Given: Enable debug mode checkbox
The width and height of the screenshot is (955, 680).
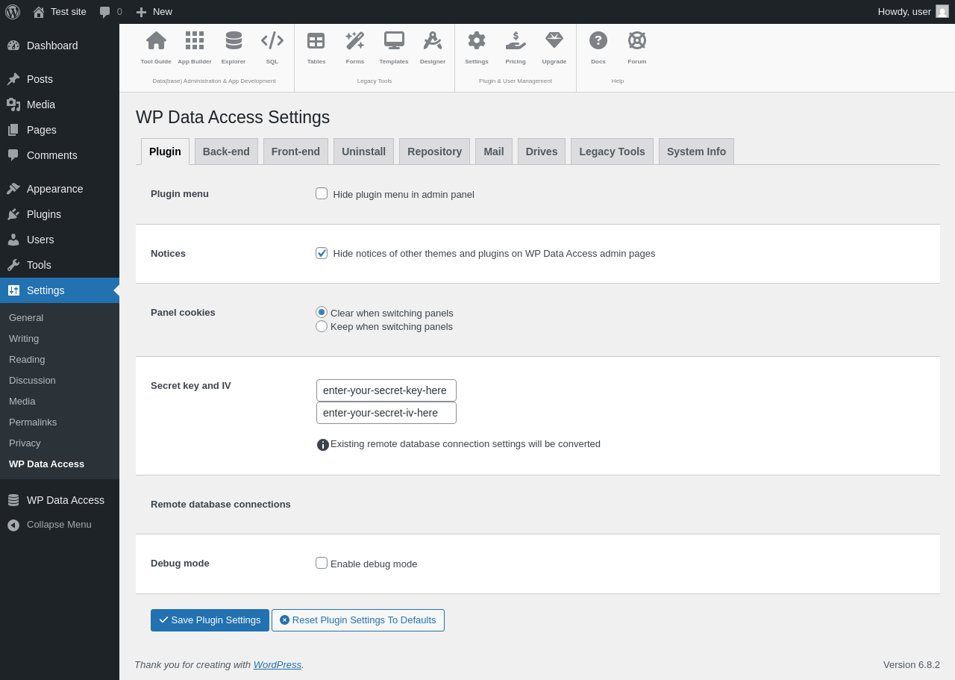Looking at the screenshot, I should click(322, 563).
